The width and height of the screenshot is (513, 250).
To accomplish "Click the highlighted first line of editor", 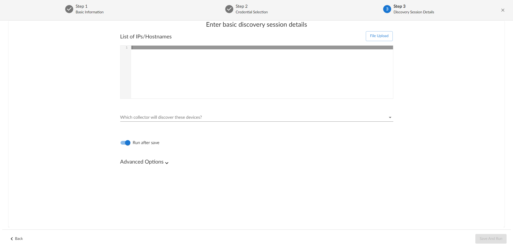I will (x=262, y=47).
